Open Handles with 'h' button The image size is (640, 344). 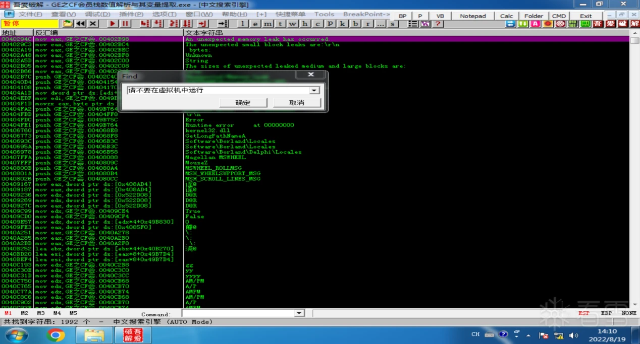coord(305,24)
